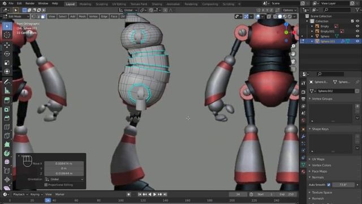Open the Vertex menu in viewport header

(93, 16)
